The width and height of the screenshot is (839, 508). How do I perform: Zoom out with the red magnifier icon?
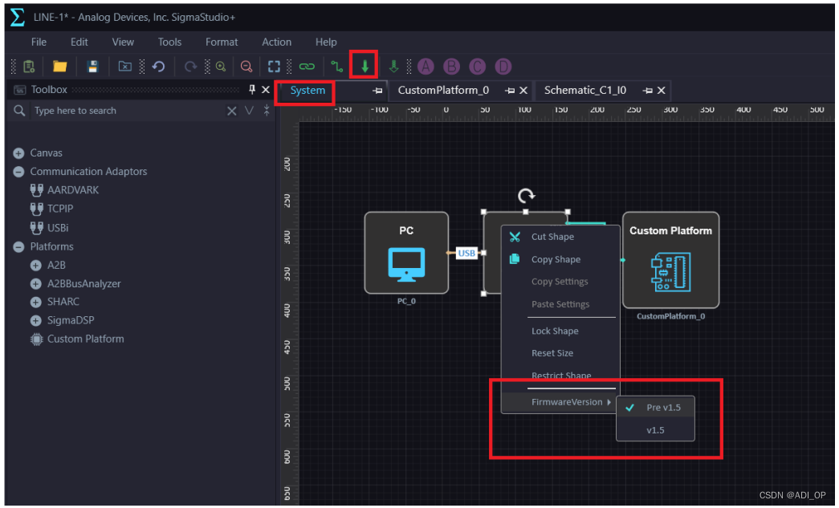tap(246, 67)
